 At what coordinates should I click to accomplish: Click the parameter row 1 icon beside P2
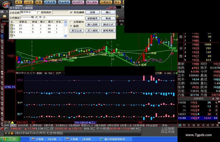coord(12,25)
